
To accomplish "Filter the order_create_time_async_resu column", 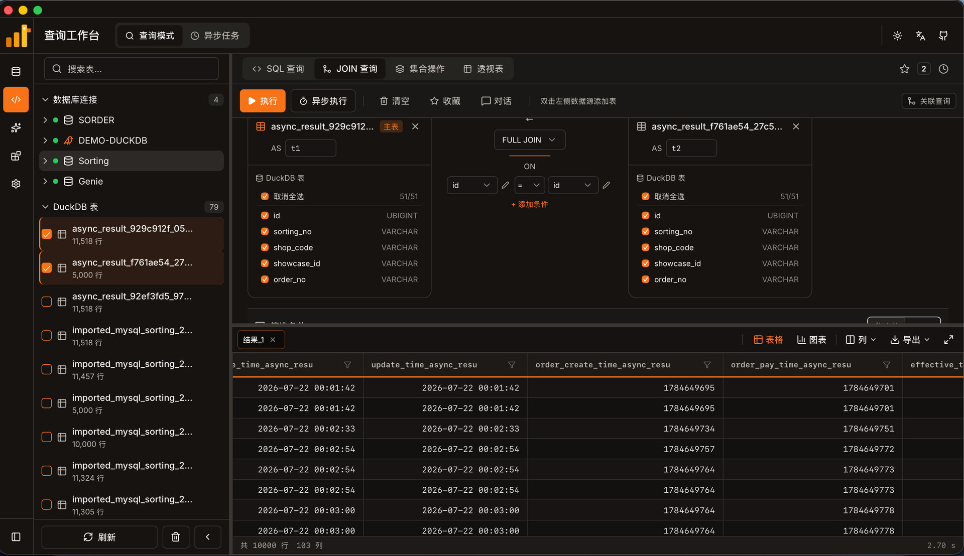I will click(707, 365).
